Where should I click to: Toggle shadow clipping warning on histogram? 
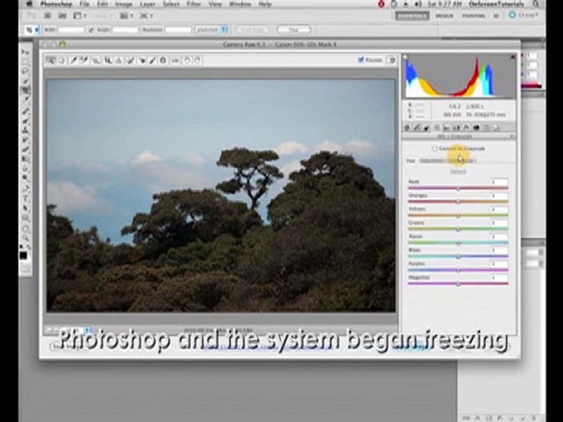click(x=405, y=57)
